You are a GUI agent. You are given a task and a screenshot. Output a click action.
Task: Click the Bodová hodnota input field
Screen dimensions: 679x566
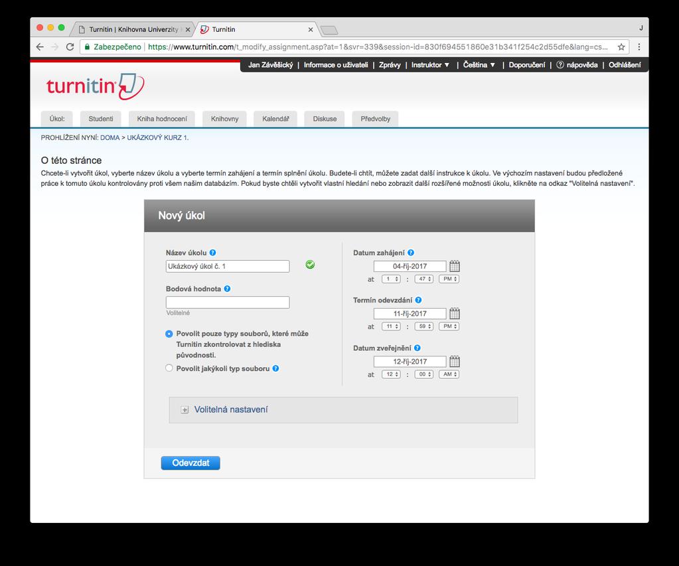click(228, 303)
